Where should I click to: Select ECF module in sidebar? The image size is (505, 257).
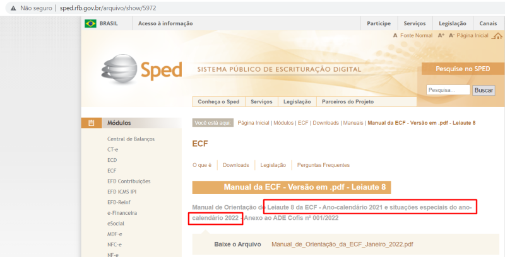coord(112,171)
